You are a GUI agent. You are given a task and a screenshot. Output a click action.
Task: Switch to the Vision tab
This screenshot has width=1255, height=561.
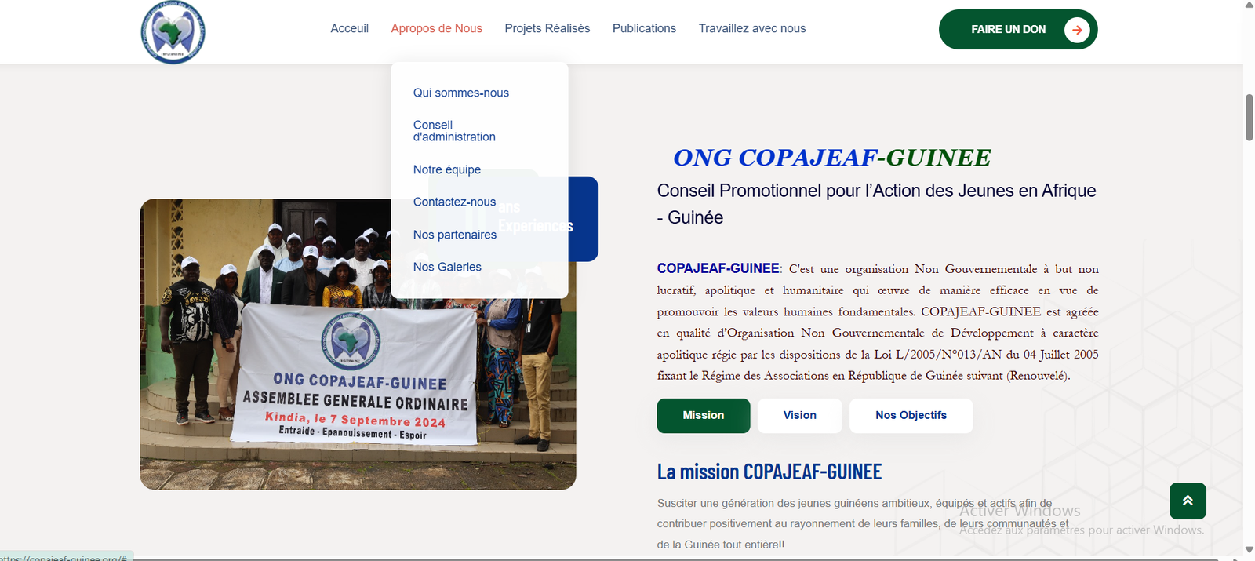(x=799, y=416)
